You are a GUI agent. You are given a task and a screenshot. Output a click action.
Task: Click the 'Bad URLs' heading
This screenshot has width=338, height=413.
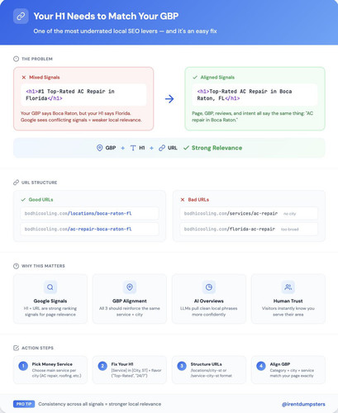pyautogui.click(x=198, y=200)
